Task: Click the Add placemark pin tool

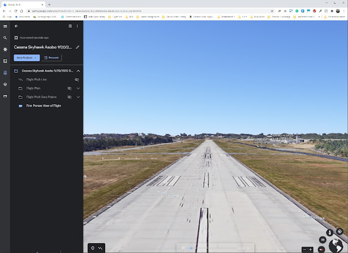Action: (x=93, y=248)
